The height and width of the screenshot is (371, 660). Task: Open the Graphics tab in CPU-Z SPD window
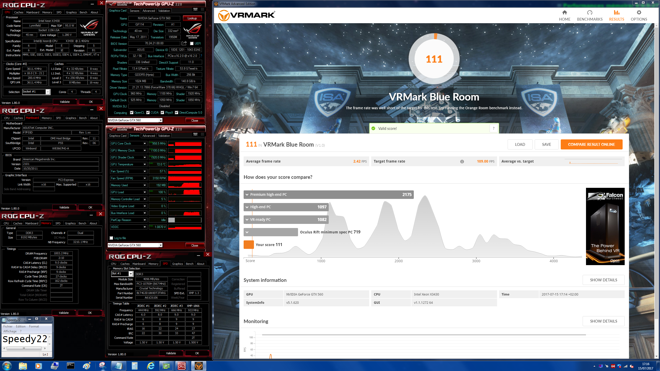pos(177,264)
